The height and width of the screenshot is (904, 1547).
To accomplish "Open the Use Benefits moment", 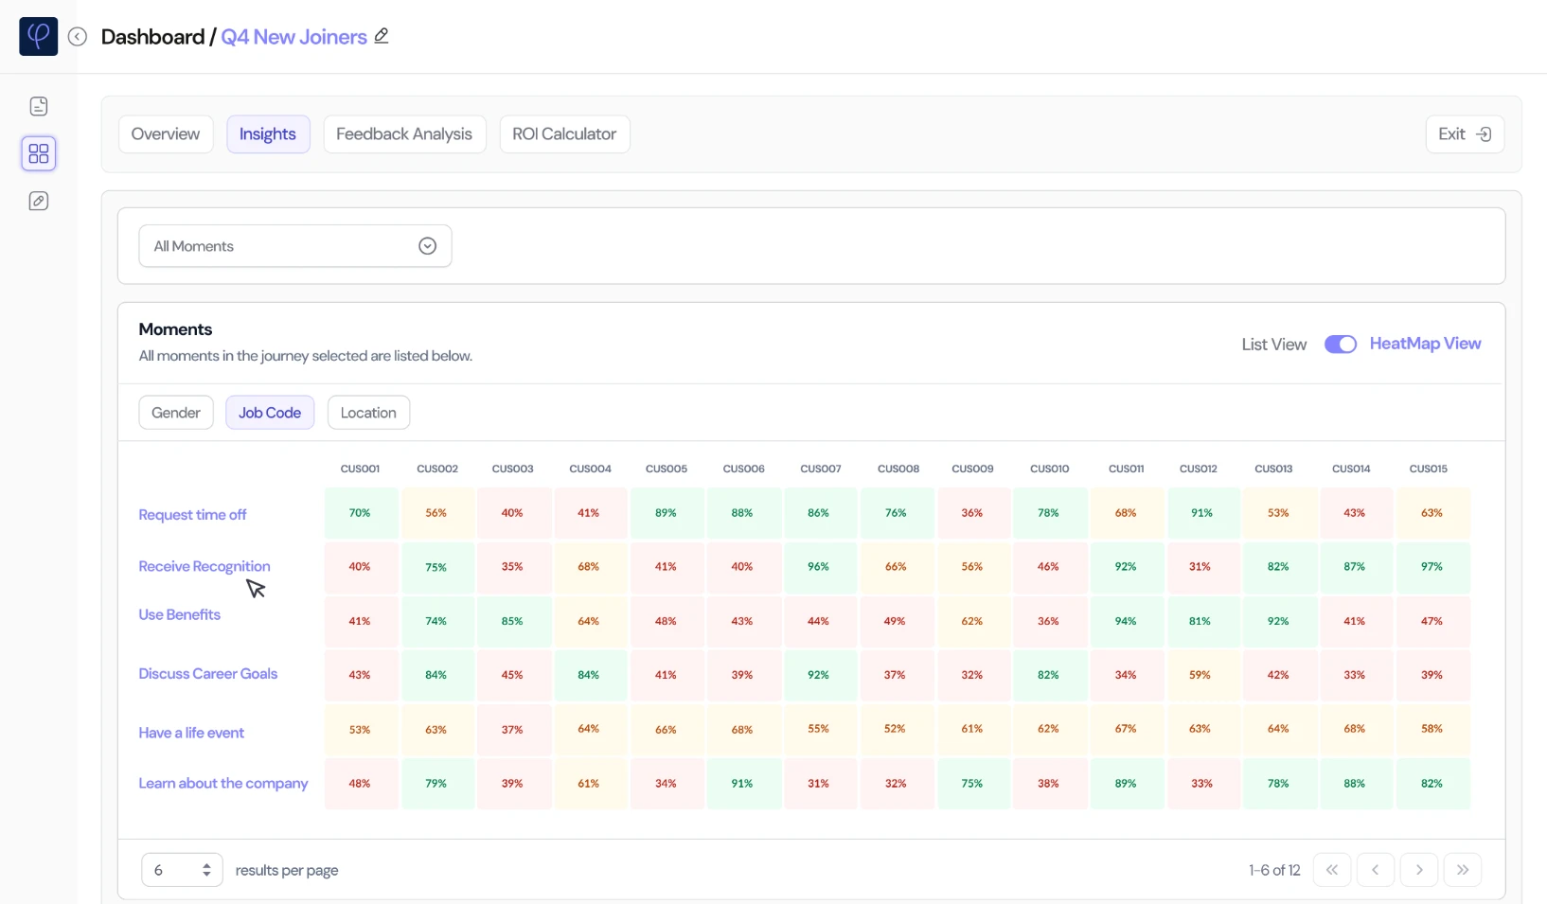I will pyautogui.click(x=179, y=614).
